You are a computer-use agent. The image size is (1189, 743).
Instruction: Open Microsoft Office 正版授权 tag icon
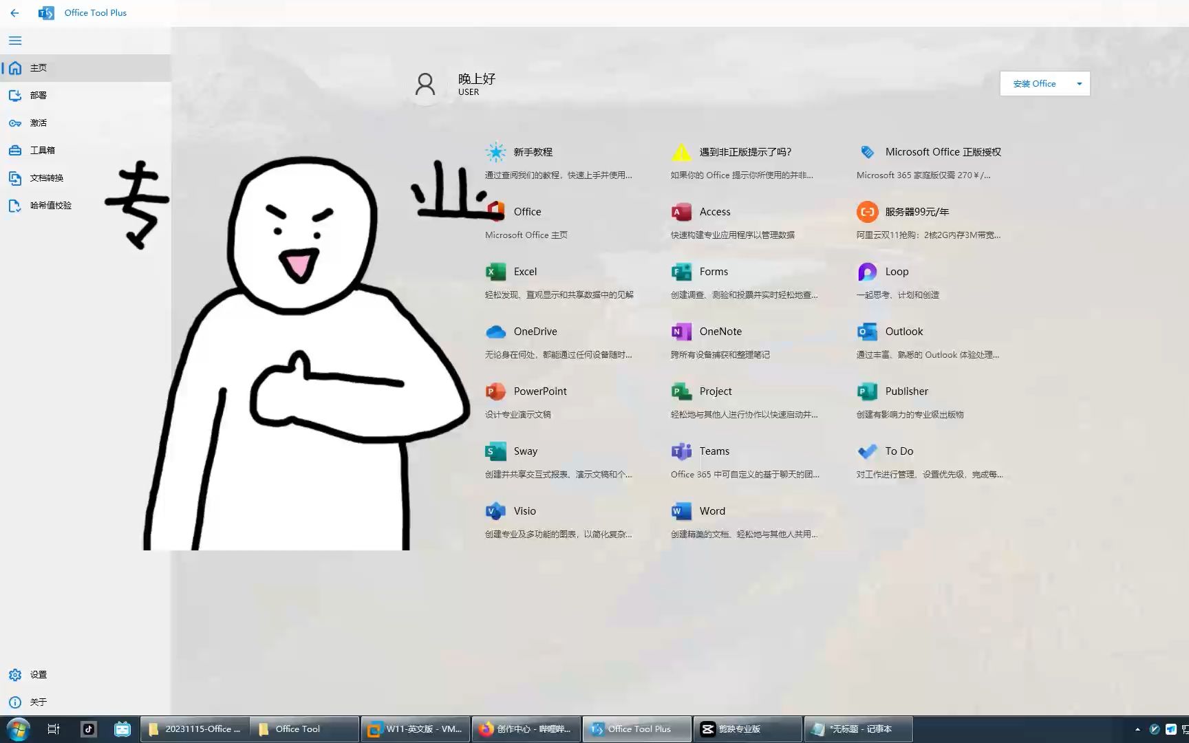[867, 152]
